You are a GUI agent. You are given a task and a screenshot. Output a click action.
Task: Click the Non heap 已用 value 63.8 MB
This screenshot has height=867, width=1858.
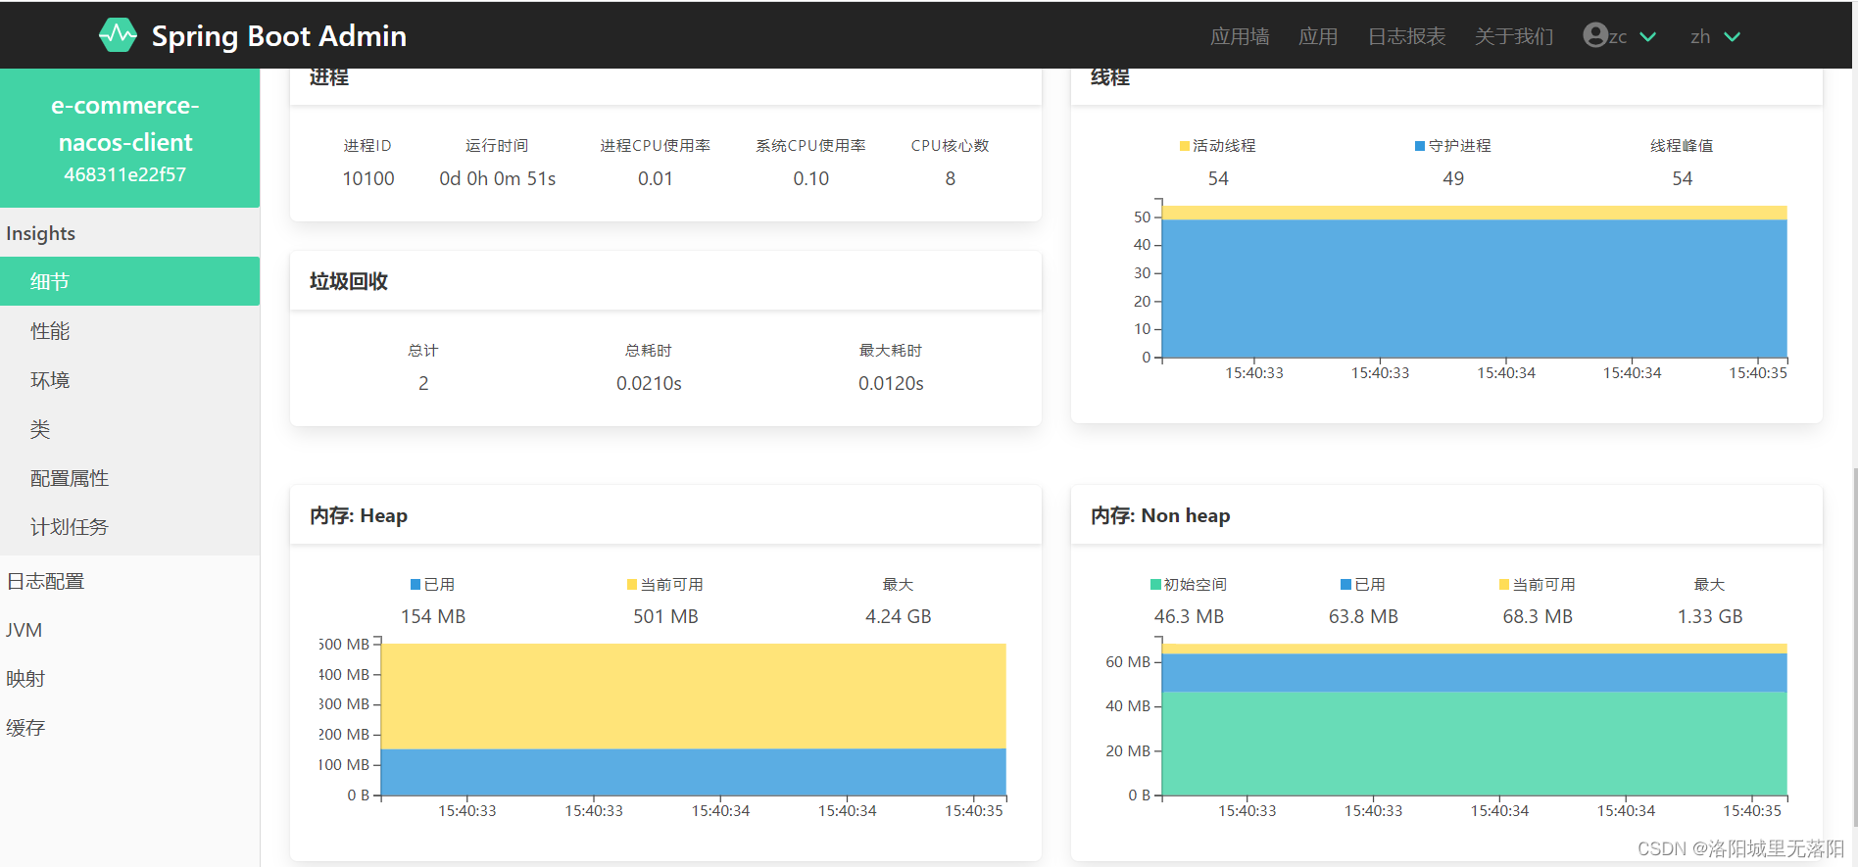(1363, 616)
